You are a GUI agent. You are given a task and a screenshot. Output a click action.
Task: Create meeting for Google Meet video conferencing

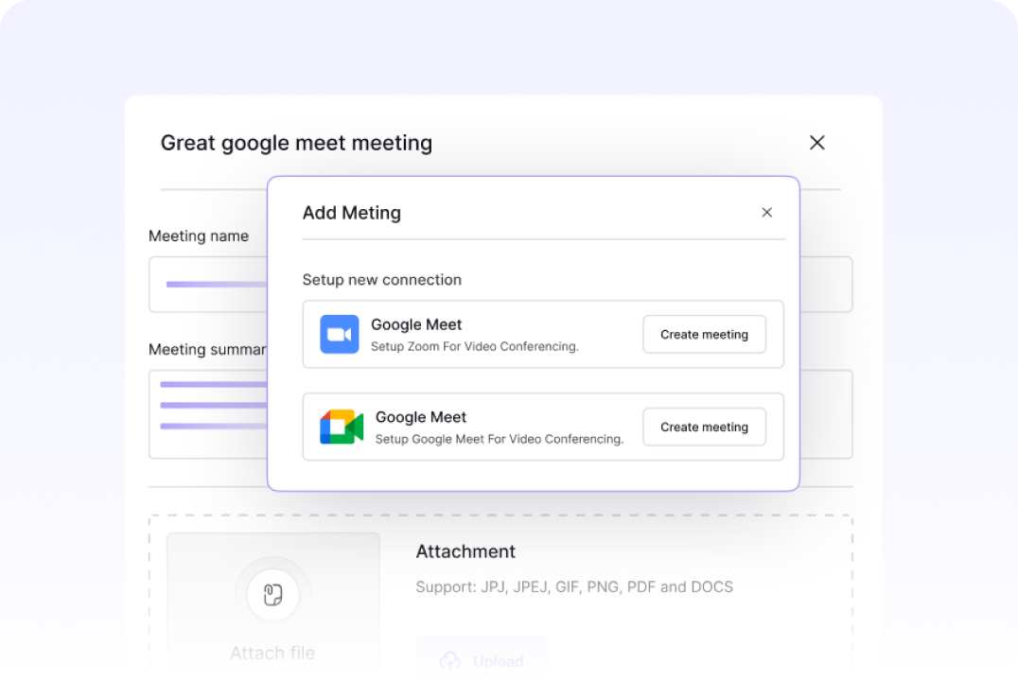705,427
